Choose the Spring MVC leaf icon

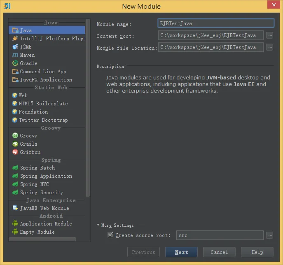point(15,184)
